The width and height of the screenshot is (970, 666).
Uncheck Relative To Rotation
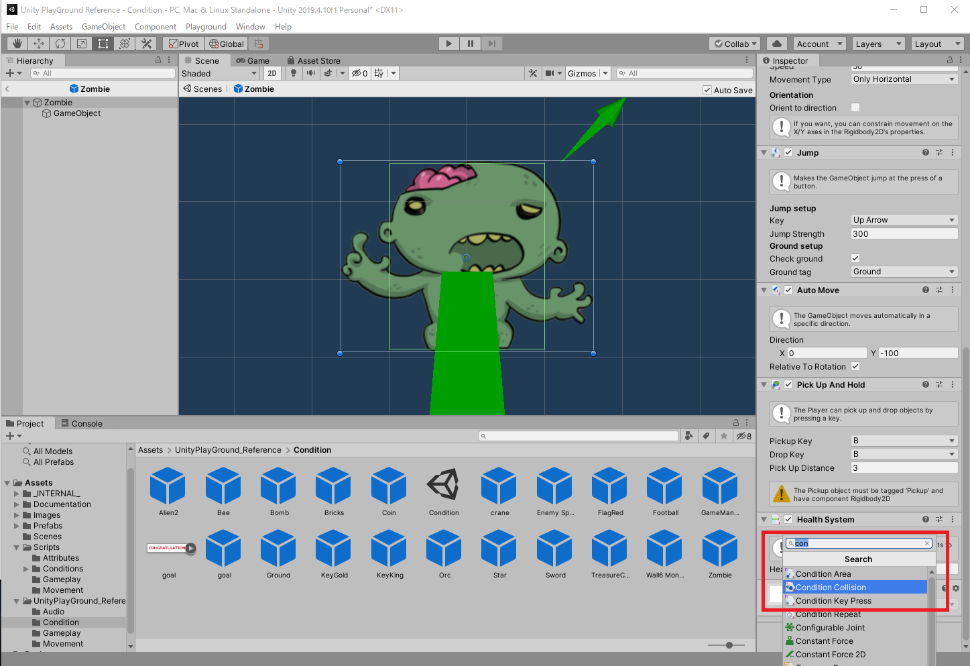pyautogui.click(x=855, y=366)
